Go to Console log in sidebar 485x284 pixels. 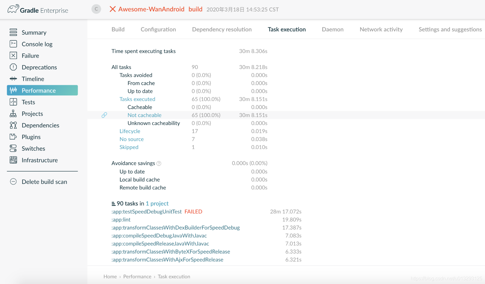click(x=37, y=44)
